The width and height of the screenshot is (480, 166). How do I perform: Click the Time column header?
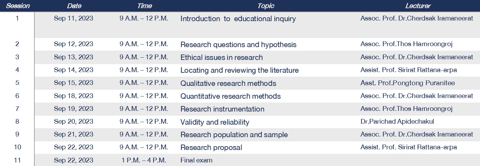point(144,6)
